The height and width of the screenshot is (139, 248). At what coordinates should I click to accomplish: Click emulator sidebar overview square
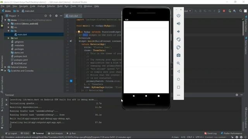coord(178,87)
